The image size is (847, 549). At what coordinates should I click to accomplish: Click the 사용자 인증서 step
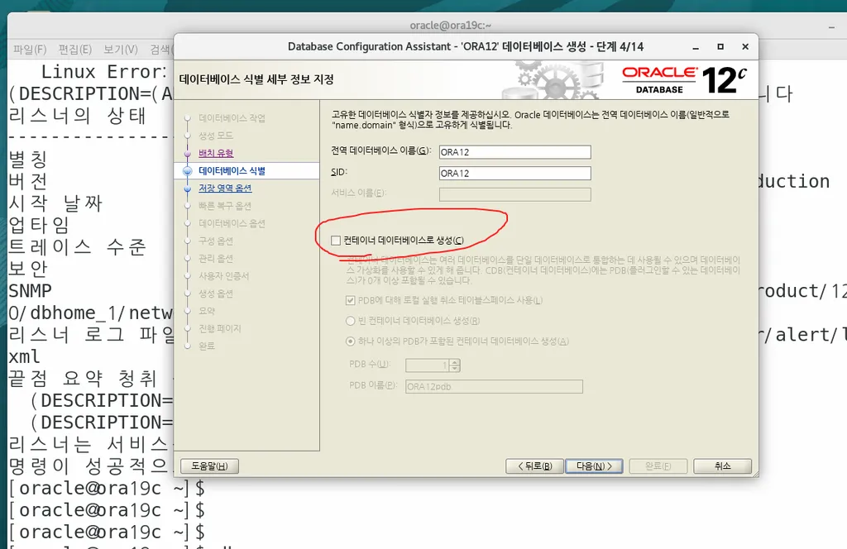pos(223,276)
